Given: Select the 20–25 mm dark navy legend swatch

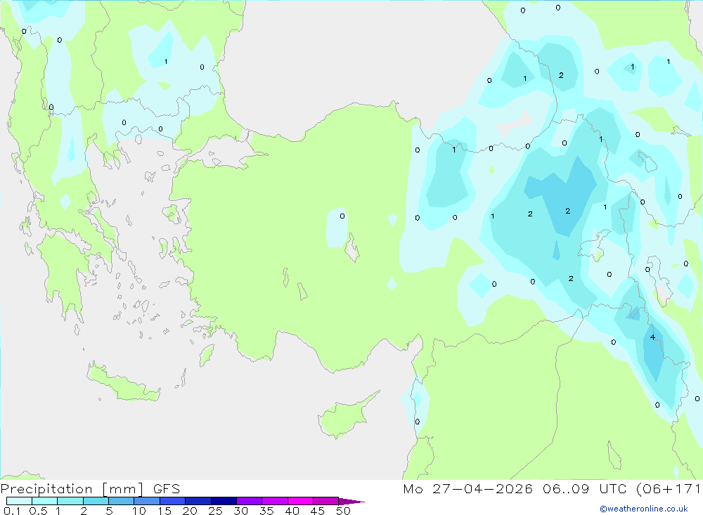Looking at the screenshot, I should (x=198, y=501).
